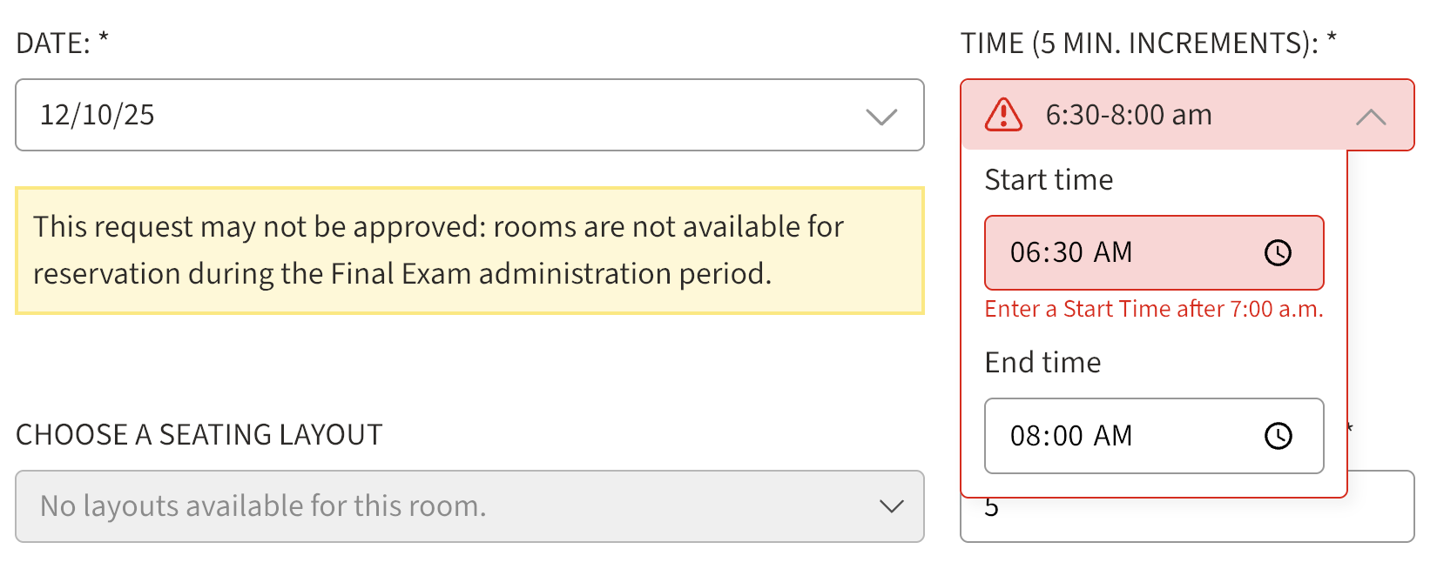Click the clock icon beside 06:30 AM
The width and height of the screenshot is (1437, 569).
click(x=1278, y=253)
